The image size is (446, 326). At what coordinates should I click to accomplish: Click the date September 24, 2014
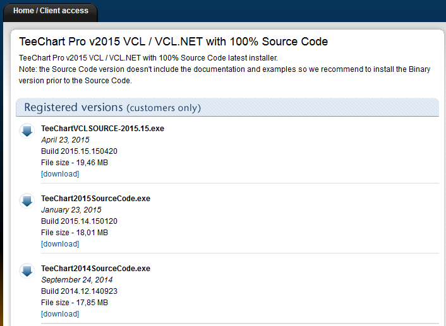coord(77,280)
